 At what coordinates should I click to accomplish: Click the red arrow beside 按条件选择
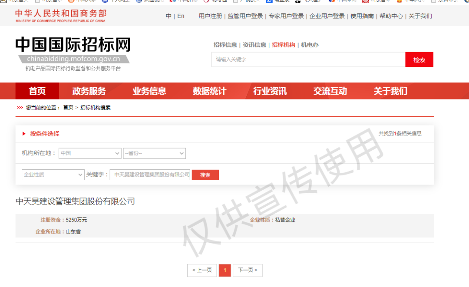pos(24,134)
